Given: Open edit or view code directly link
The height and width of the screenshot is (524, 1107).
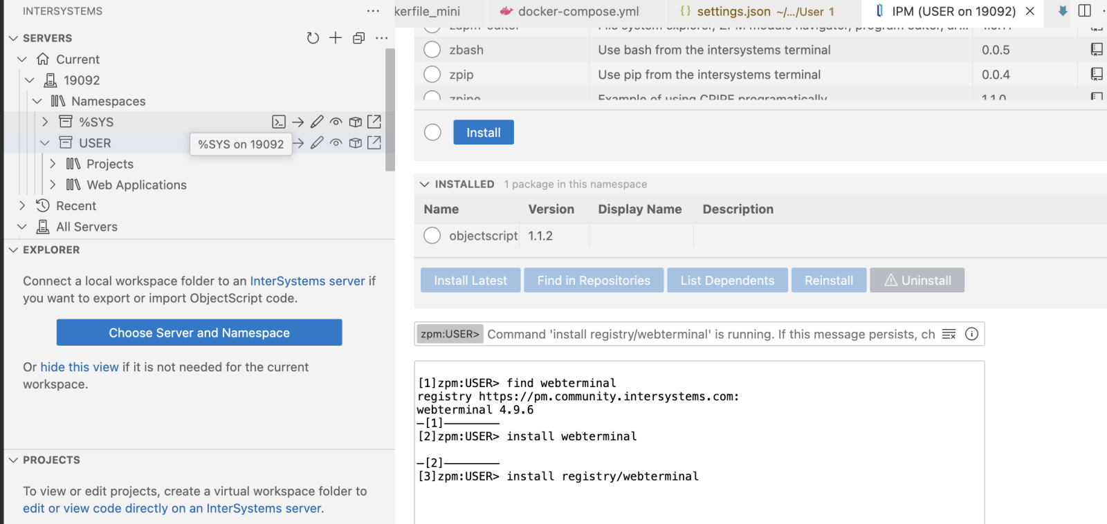Looking at the screenshot, I should (173, 509).
